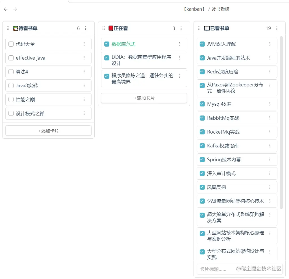Check the Java8实战 checkbox
This screenshot has width=289, height=279.
pos(11,86)
